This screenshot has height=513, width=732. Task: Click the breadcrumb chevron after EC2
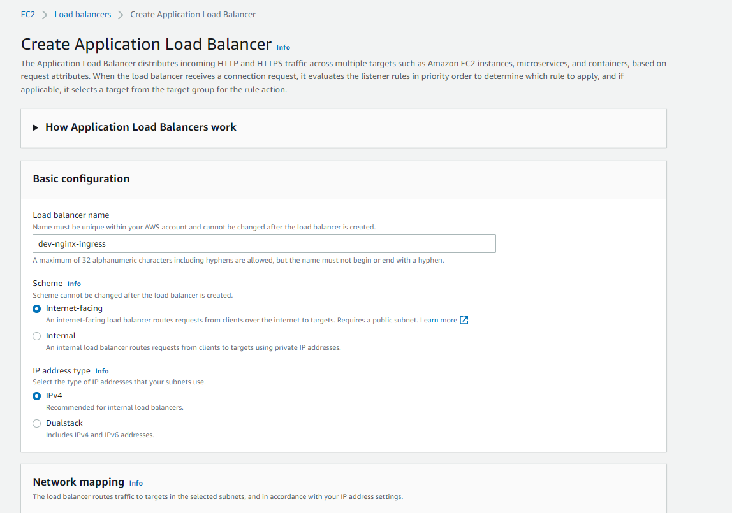click(x=45, y=15)
